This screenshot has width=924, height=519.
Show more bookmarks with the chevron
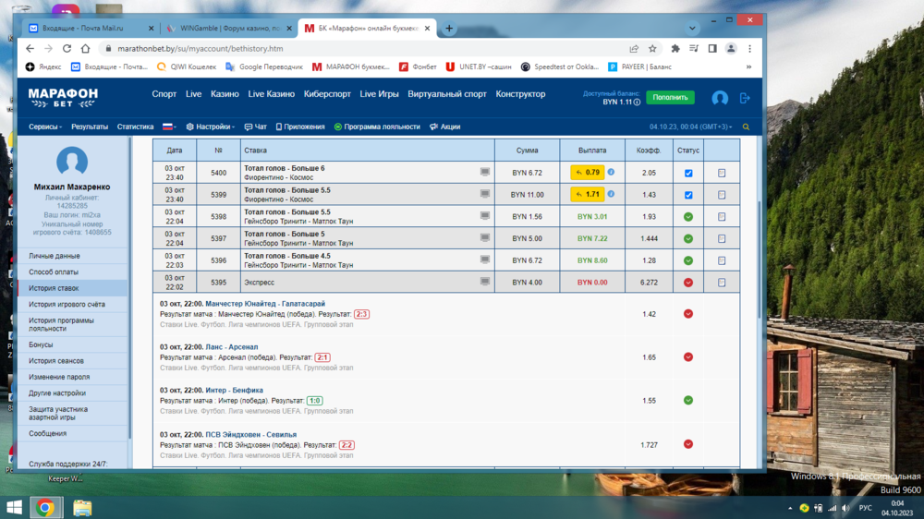pos(749,66)
